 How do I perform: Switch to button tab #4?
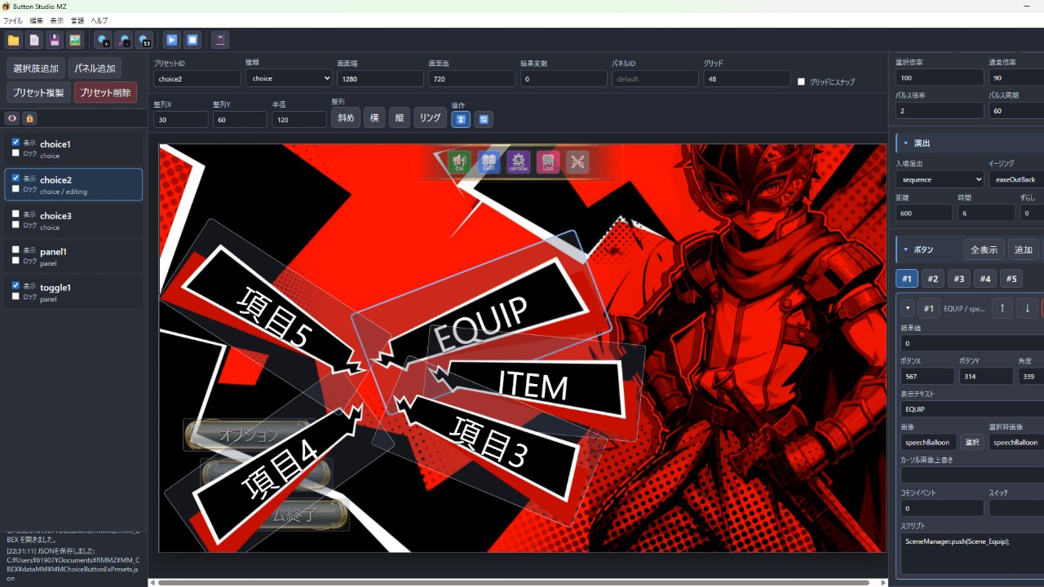(985, 279)
